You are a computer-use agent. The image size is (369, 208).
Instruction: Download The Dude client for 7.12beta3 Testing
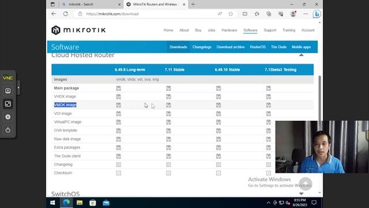269,156
